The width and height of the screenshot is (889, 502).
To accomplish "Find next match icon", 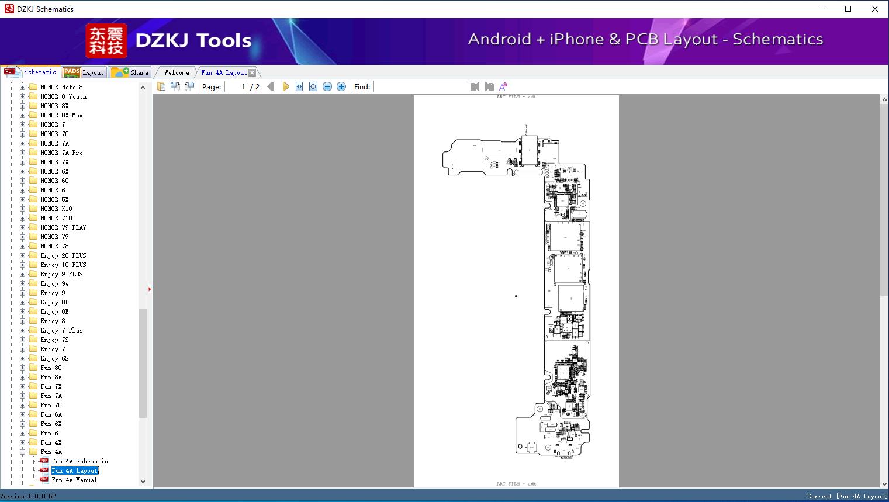I will [489, 86].
